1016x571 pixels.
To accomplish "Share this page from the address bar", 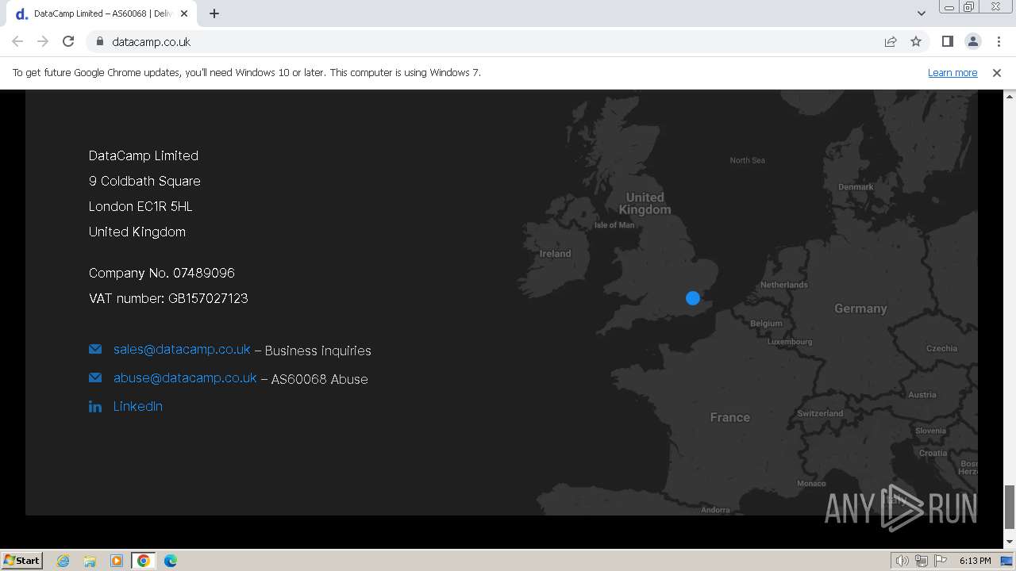I will tap(891, 41).
